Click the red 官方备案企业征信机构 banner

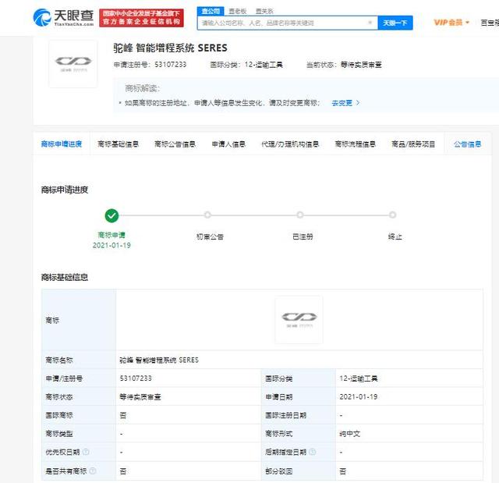click(141, 18)
